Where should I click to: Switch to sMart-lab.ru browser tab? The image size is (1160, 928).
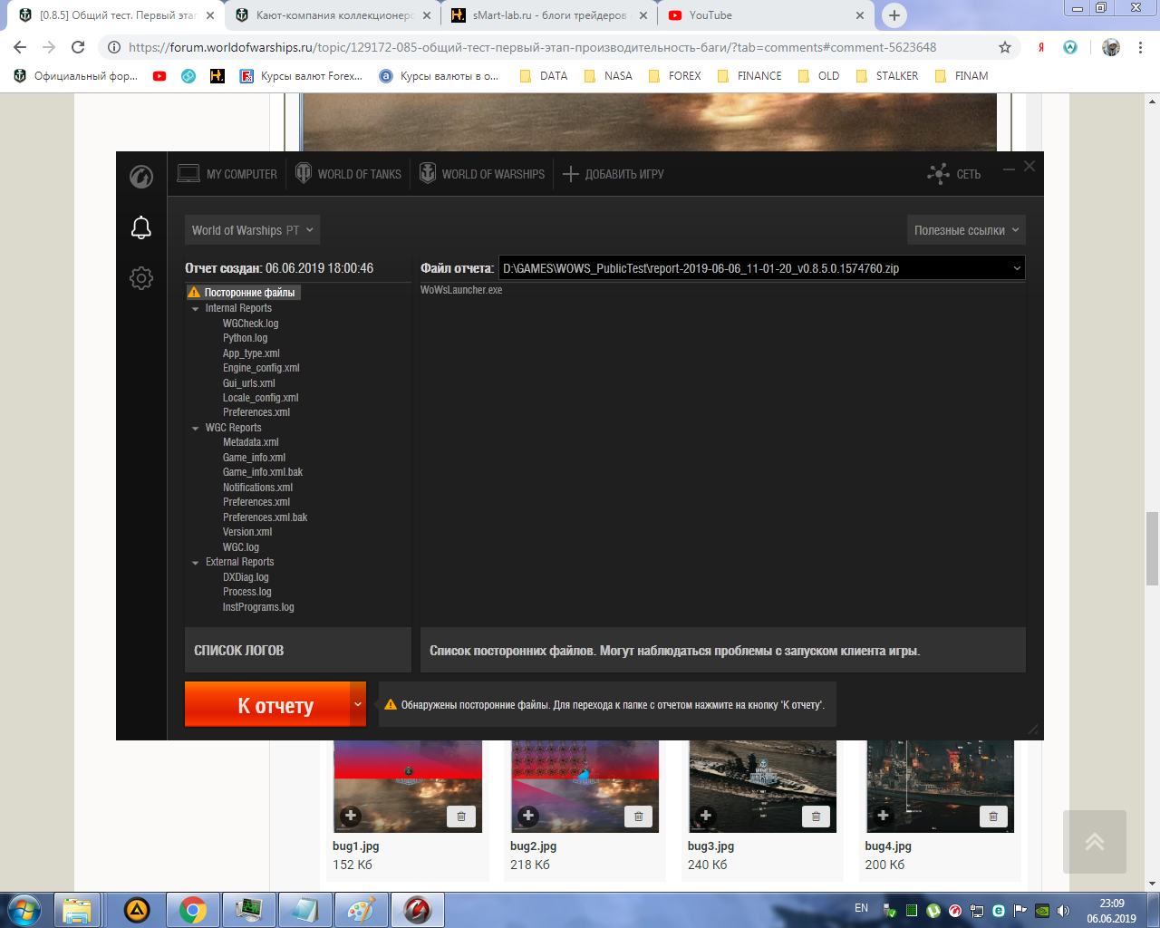pyautogui.click(x=547, y=15)
